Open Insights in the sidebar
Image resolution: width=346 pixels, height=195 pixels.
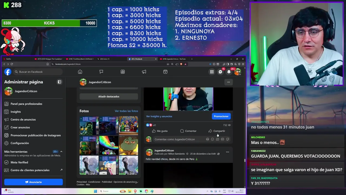33,112
